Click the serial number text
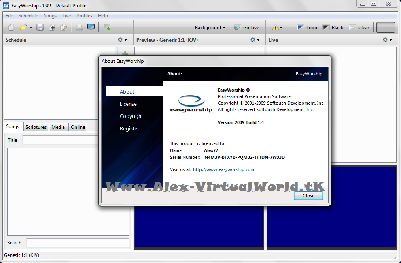Viewport: 401px width, 263px height. click(244, 157)
